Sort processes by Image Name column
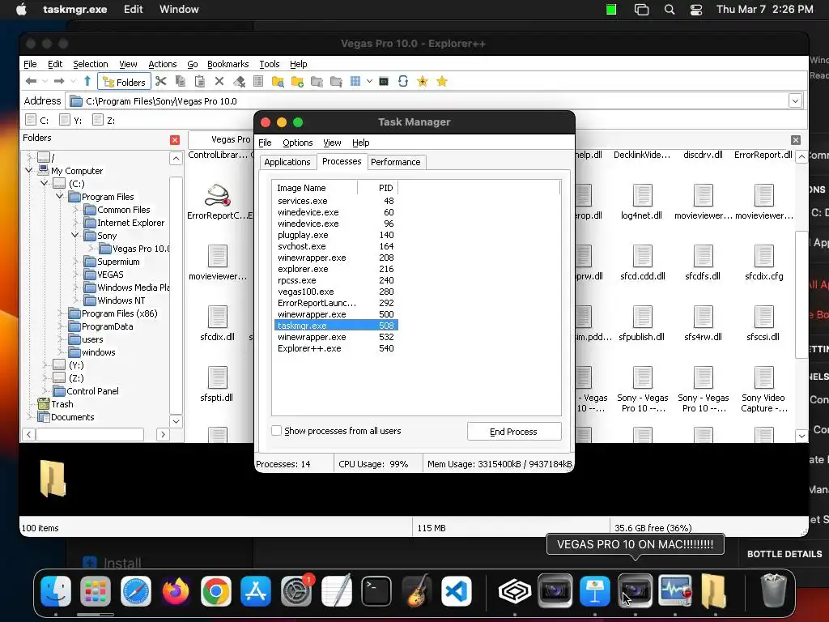 (x=316, y=188)
